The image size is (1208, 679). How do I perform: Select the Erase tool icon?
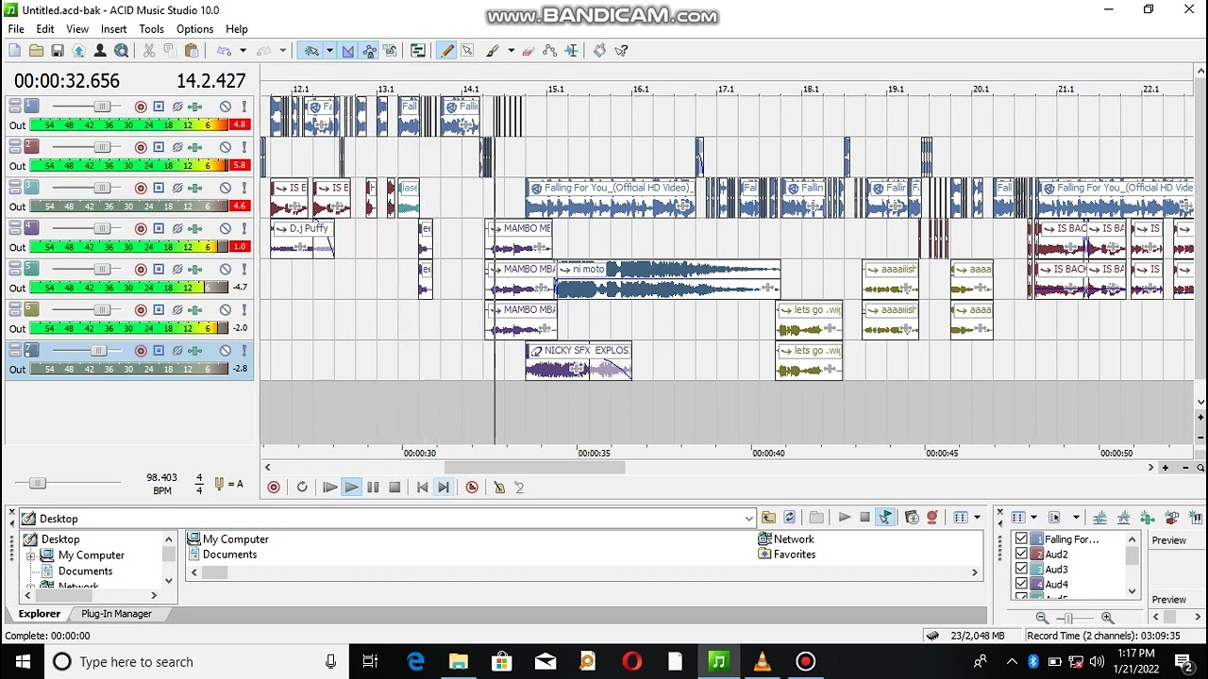pyautogui.click(x=528, y=51)
